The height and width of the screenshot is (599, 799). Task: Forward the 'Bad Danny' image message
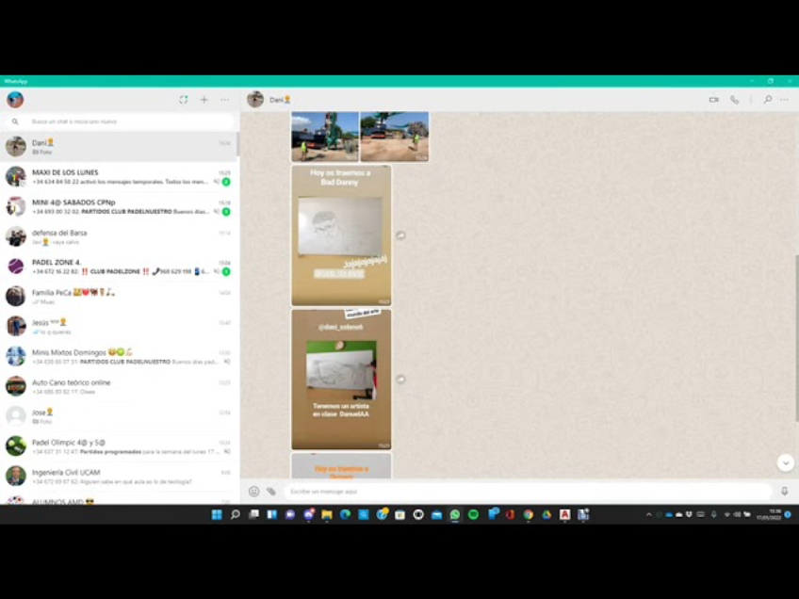pyautogui.click(x=401, y=235)
